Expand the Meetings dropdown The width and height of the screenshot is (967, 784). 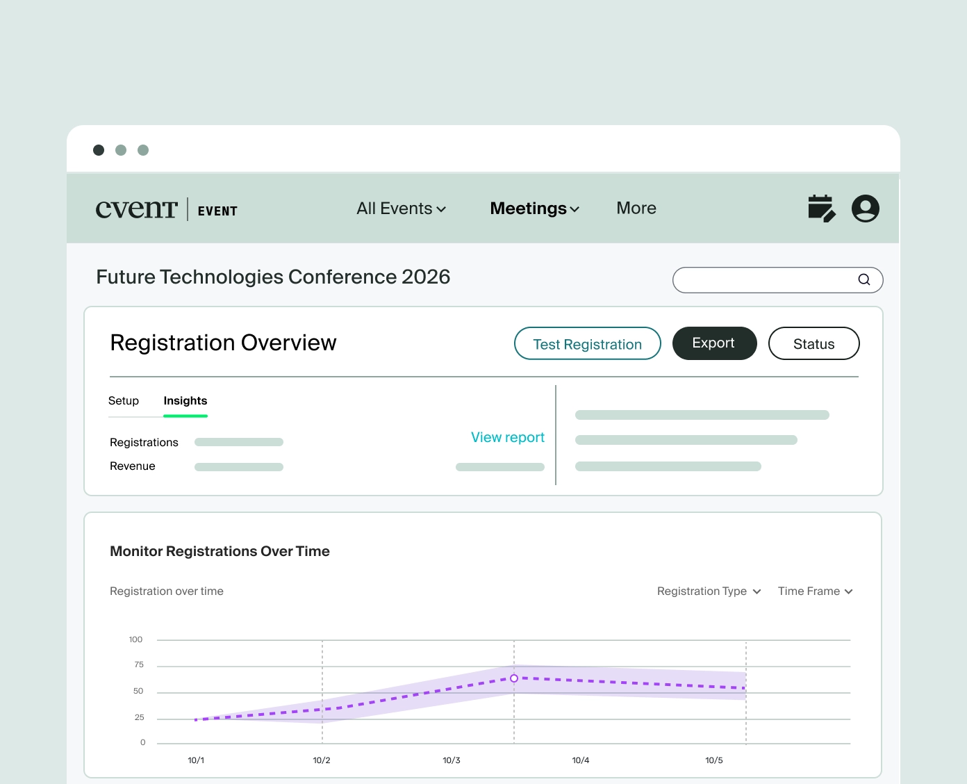click(535, 209)
